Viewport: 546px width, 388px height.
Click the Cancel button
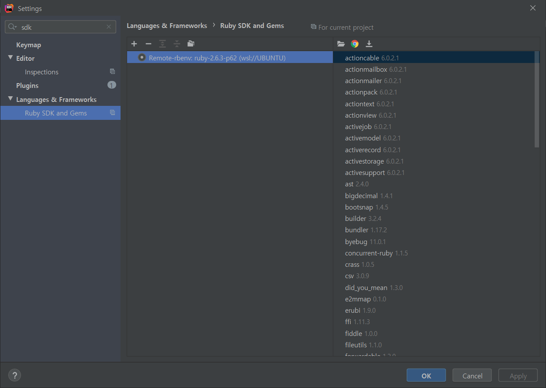[472, 375]
